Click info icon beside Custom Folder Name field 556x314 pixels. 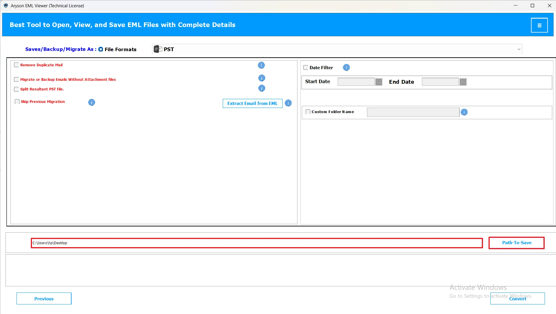tap(464, 112)
